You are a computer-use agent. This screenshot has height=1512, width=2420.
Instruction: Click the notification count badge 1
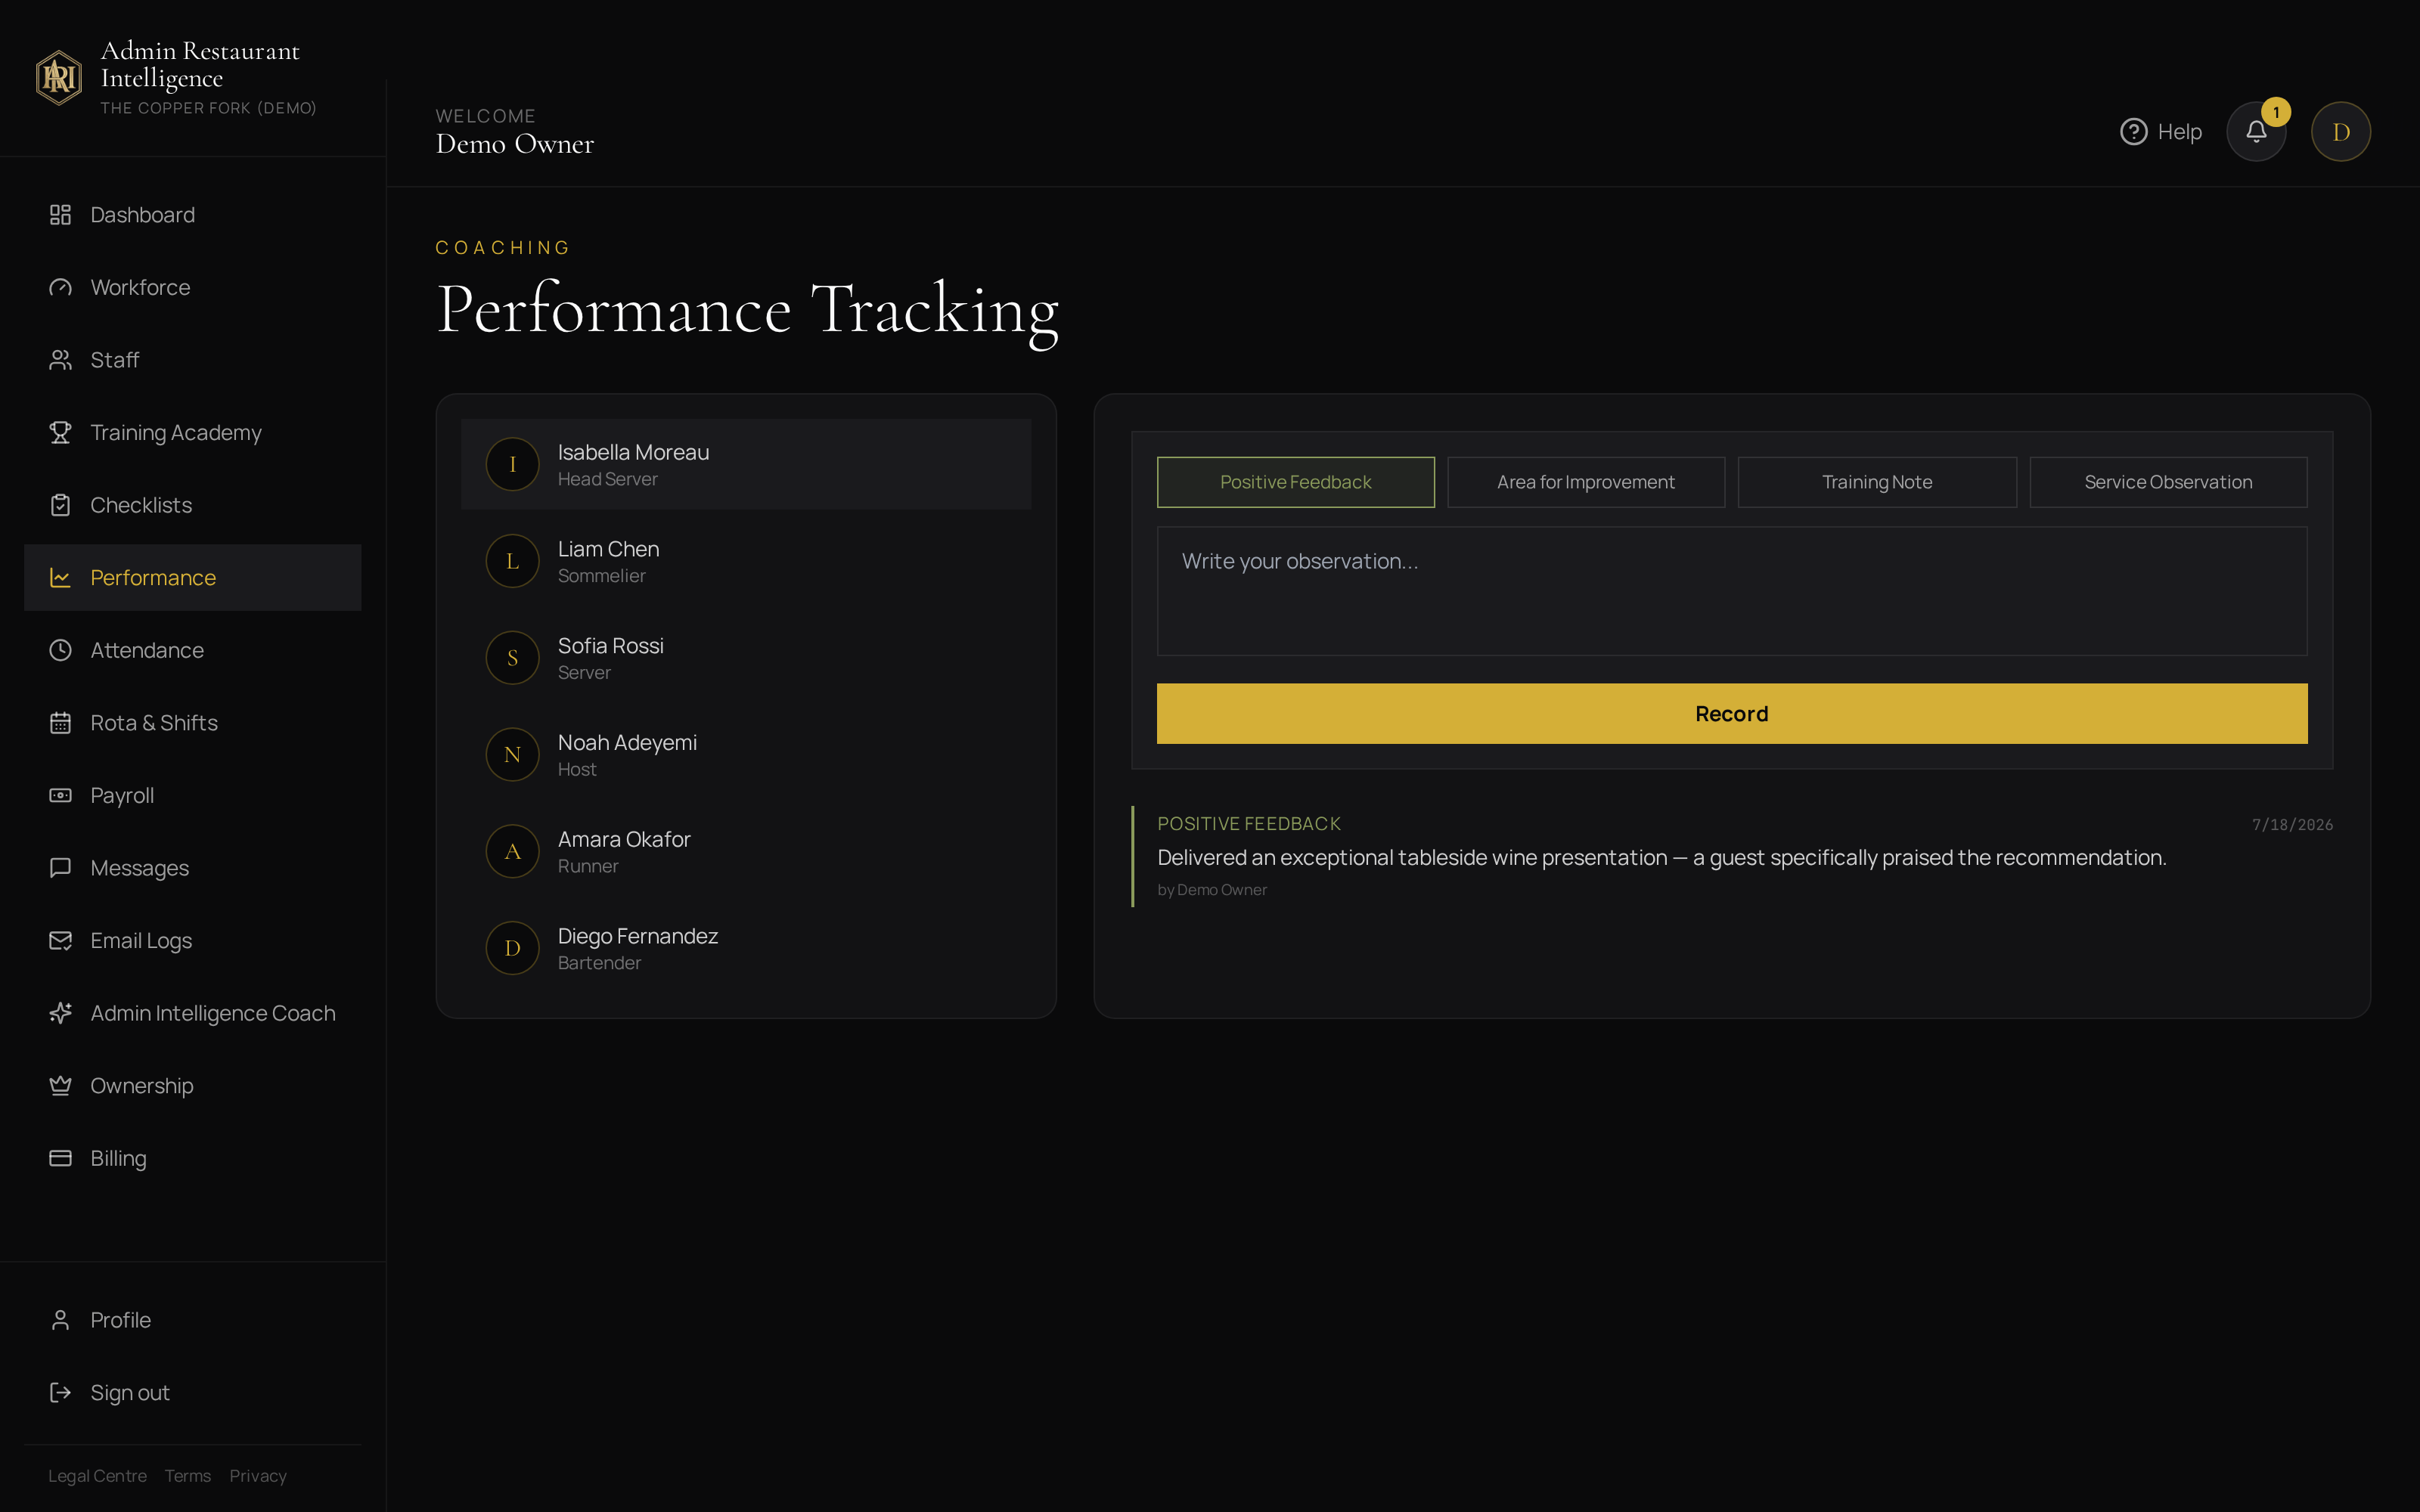pos(2276,112)
